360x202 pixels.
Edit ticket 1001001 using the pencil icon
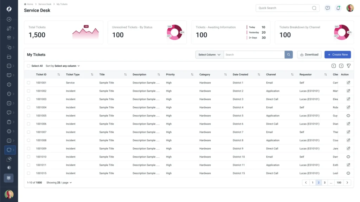tap(348, 83)
